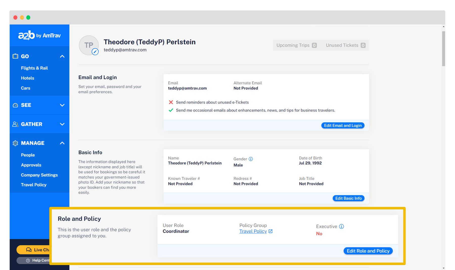The image size is (455, 270).
Task: Click the GATHER people icon
Action: point(15,124)
